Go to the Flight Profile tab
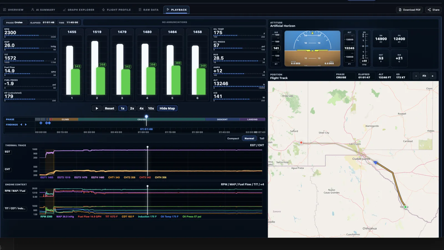This screenshot has height=250, width=444. (x=116, y=10)
